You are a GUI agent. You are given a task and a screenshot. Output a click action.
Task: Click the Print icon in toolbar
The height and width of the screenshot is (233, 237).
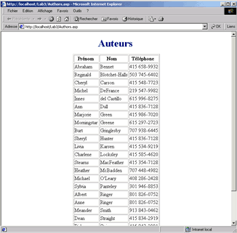click(x=161, y=19)
